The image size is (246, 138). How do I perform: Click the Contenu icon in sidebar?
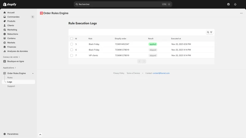click(x=5, y=38)
